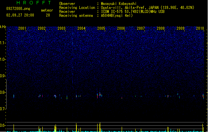This screenshot has width=208, height=132.
Task: Click time marker 2007
Action: (141, 28)
